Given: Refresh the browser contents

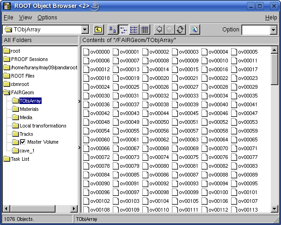Looking at the screenshot, I should pos(180,30).
